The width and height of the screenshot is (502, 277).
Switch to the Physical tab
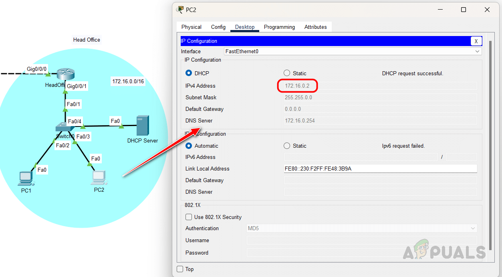click(191, 27)
